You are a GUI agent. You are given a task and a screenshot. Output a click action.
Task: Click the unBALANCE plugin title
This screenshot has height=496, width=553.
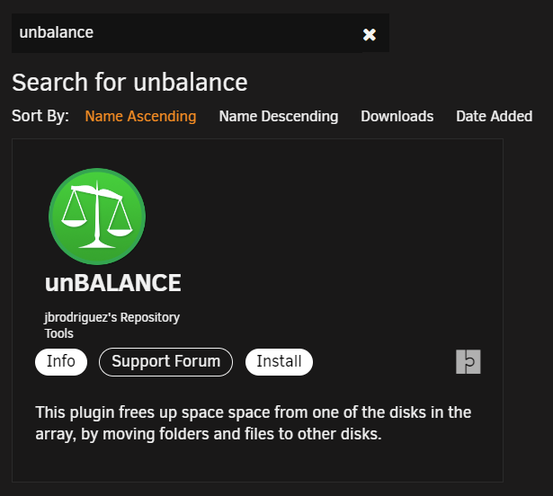(113, 283)
